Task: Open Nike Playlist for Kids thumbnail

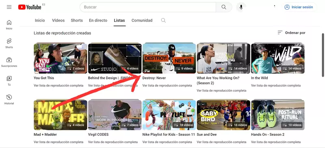Action: click(169, 115)
